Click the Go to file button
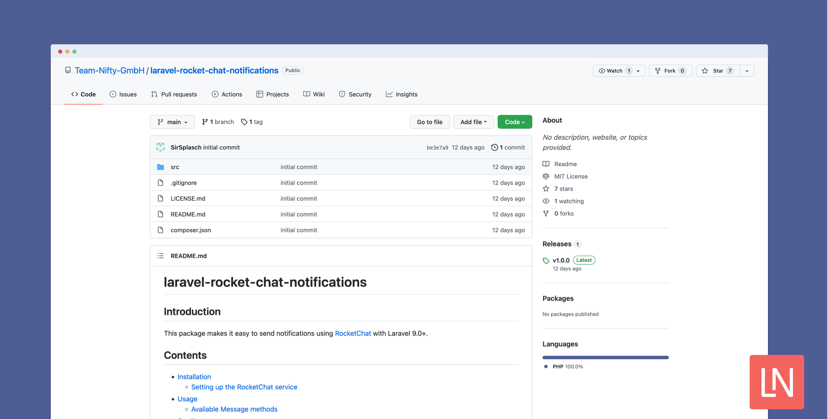 click(x=430, y=121)
